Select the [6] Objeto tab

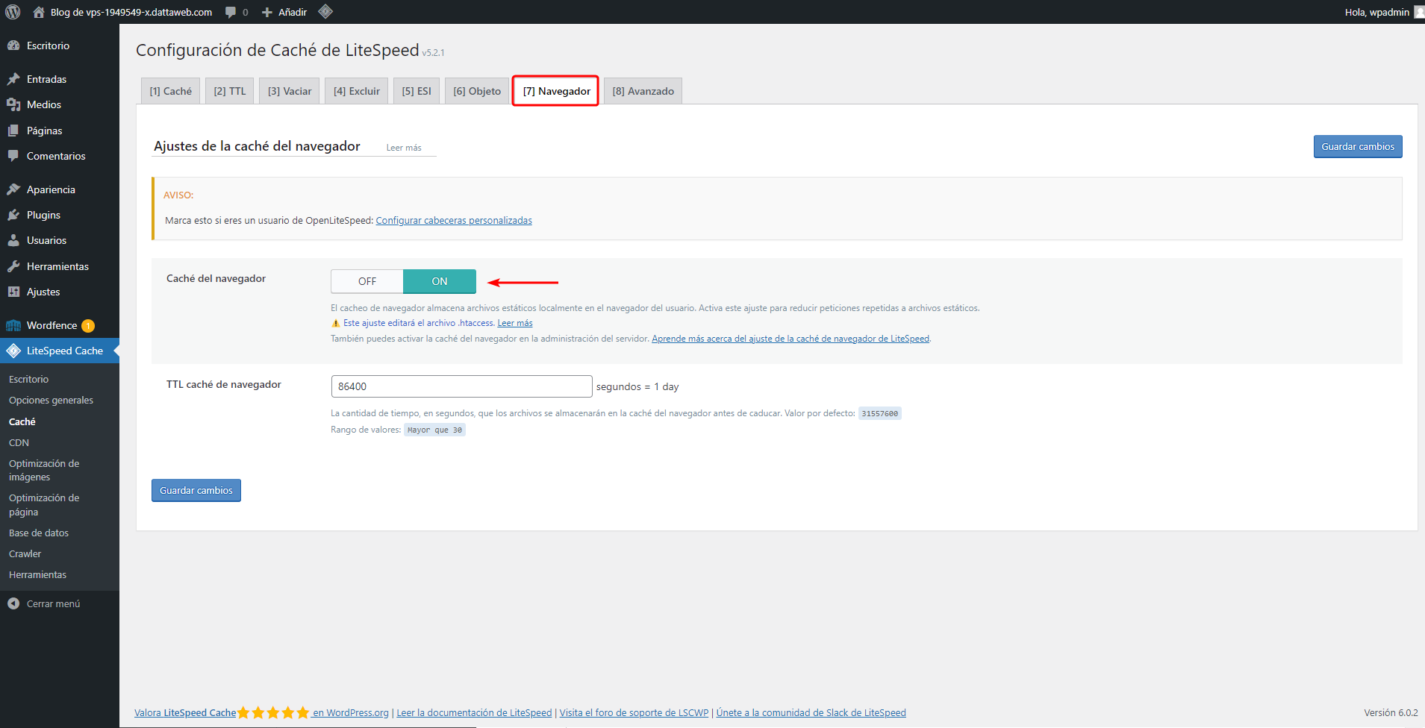click(477, 91)
